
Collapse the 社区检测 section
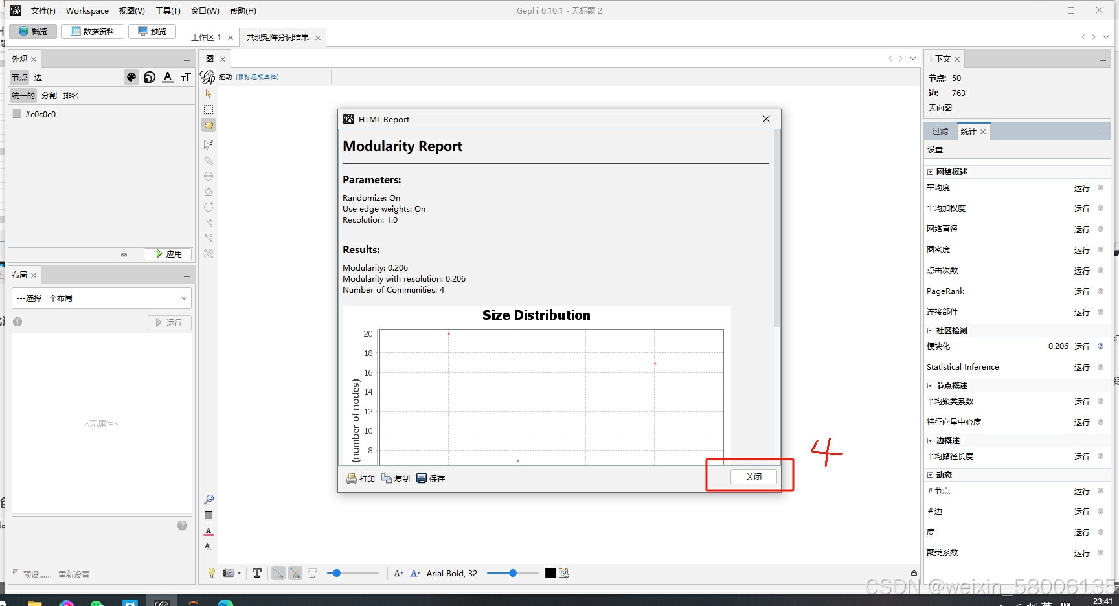[x=931, y=330]
